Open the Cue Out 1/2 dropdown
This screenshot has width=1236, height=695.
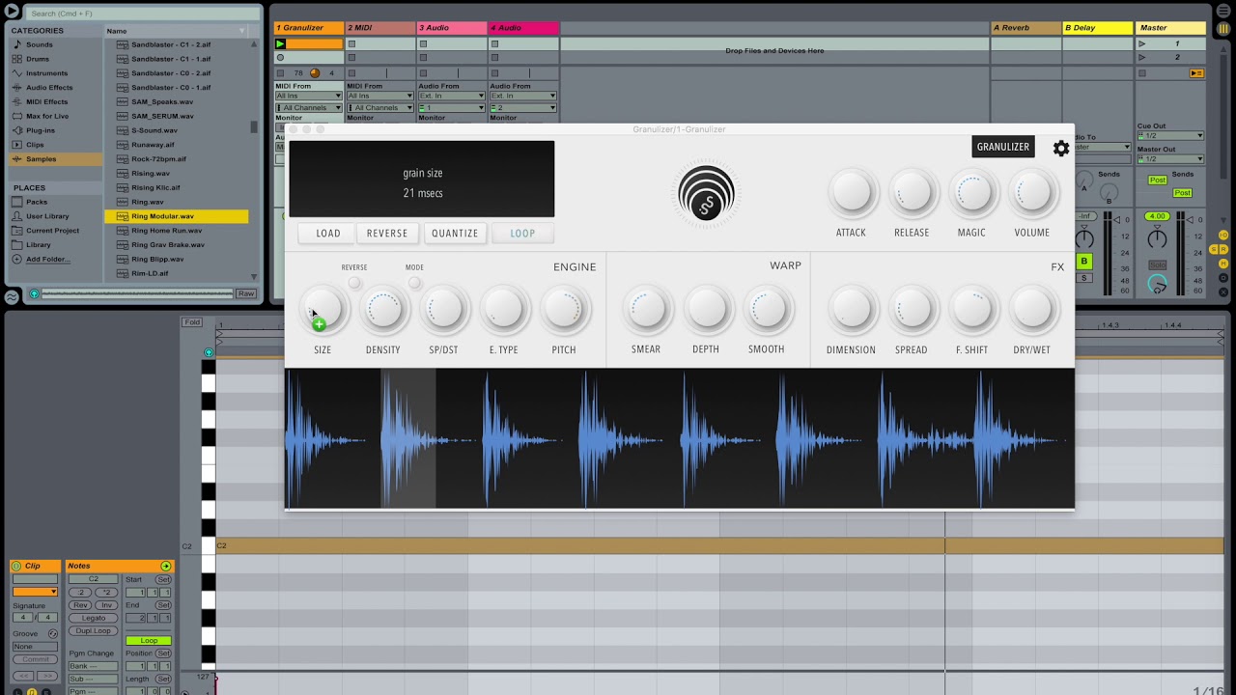point(1170,136)
